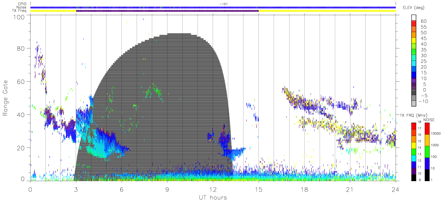Select yellow segment of TX FRQ color bar

pyautogui.click(x=413, y=145)
